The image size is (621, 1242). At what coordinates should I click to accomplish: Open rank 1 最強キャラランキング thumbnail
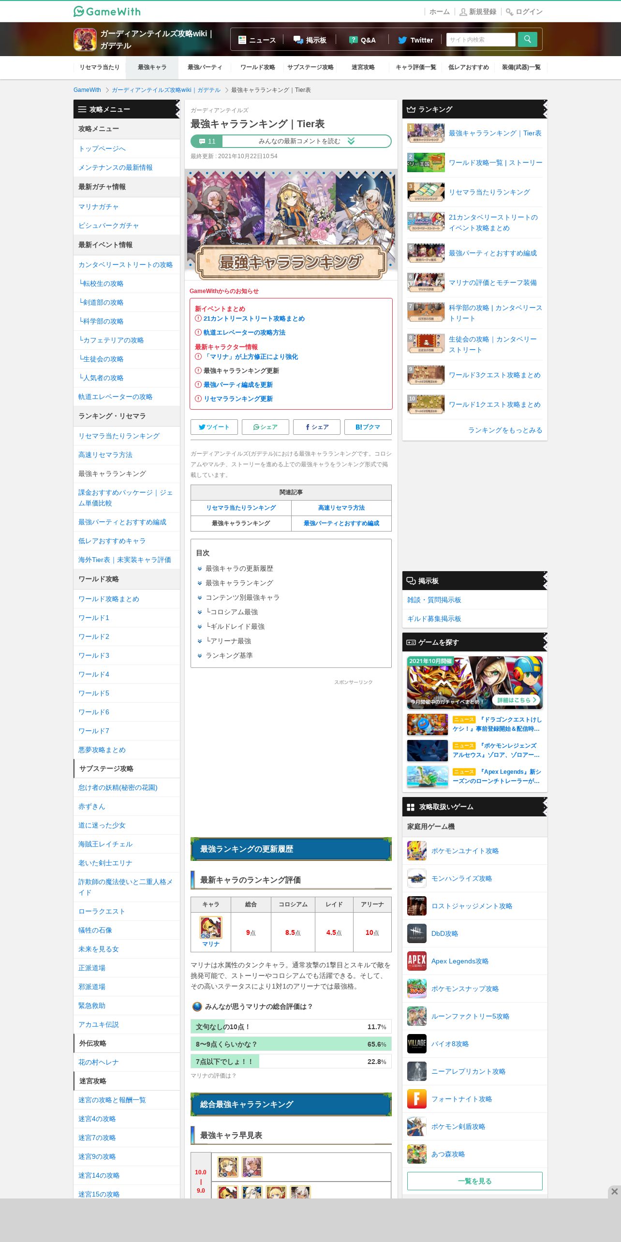tap(426, 133)
